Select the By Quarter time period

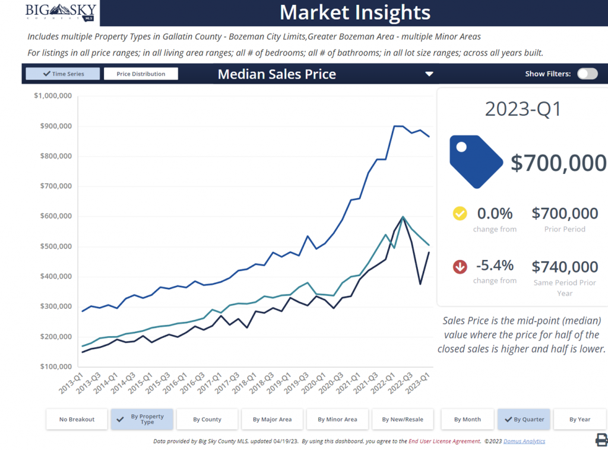click(x=524, y=419)
